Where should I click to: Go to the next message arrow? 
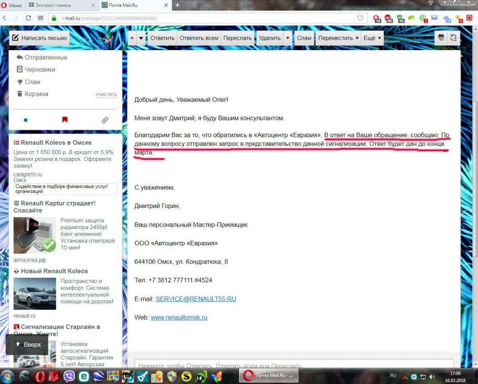pyautogui.click(x=141, y=38)
